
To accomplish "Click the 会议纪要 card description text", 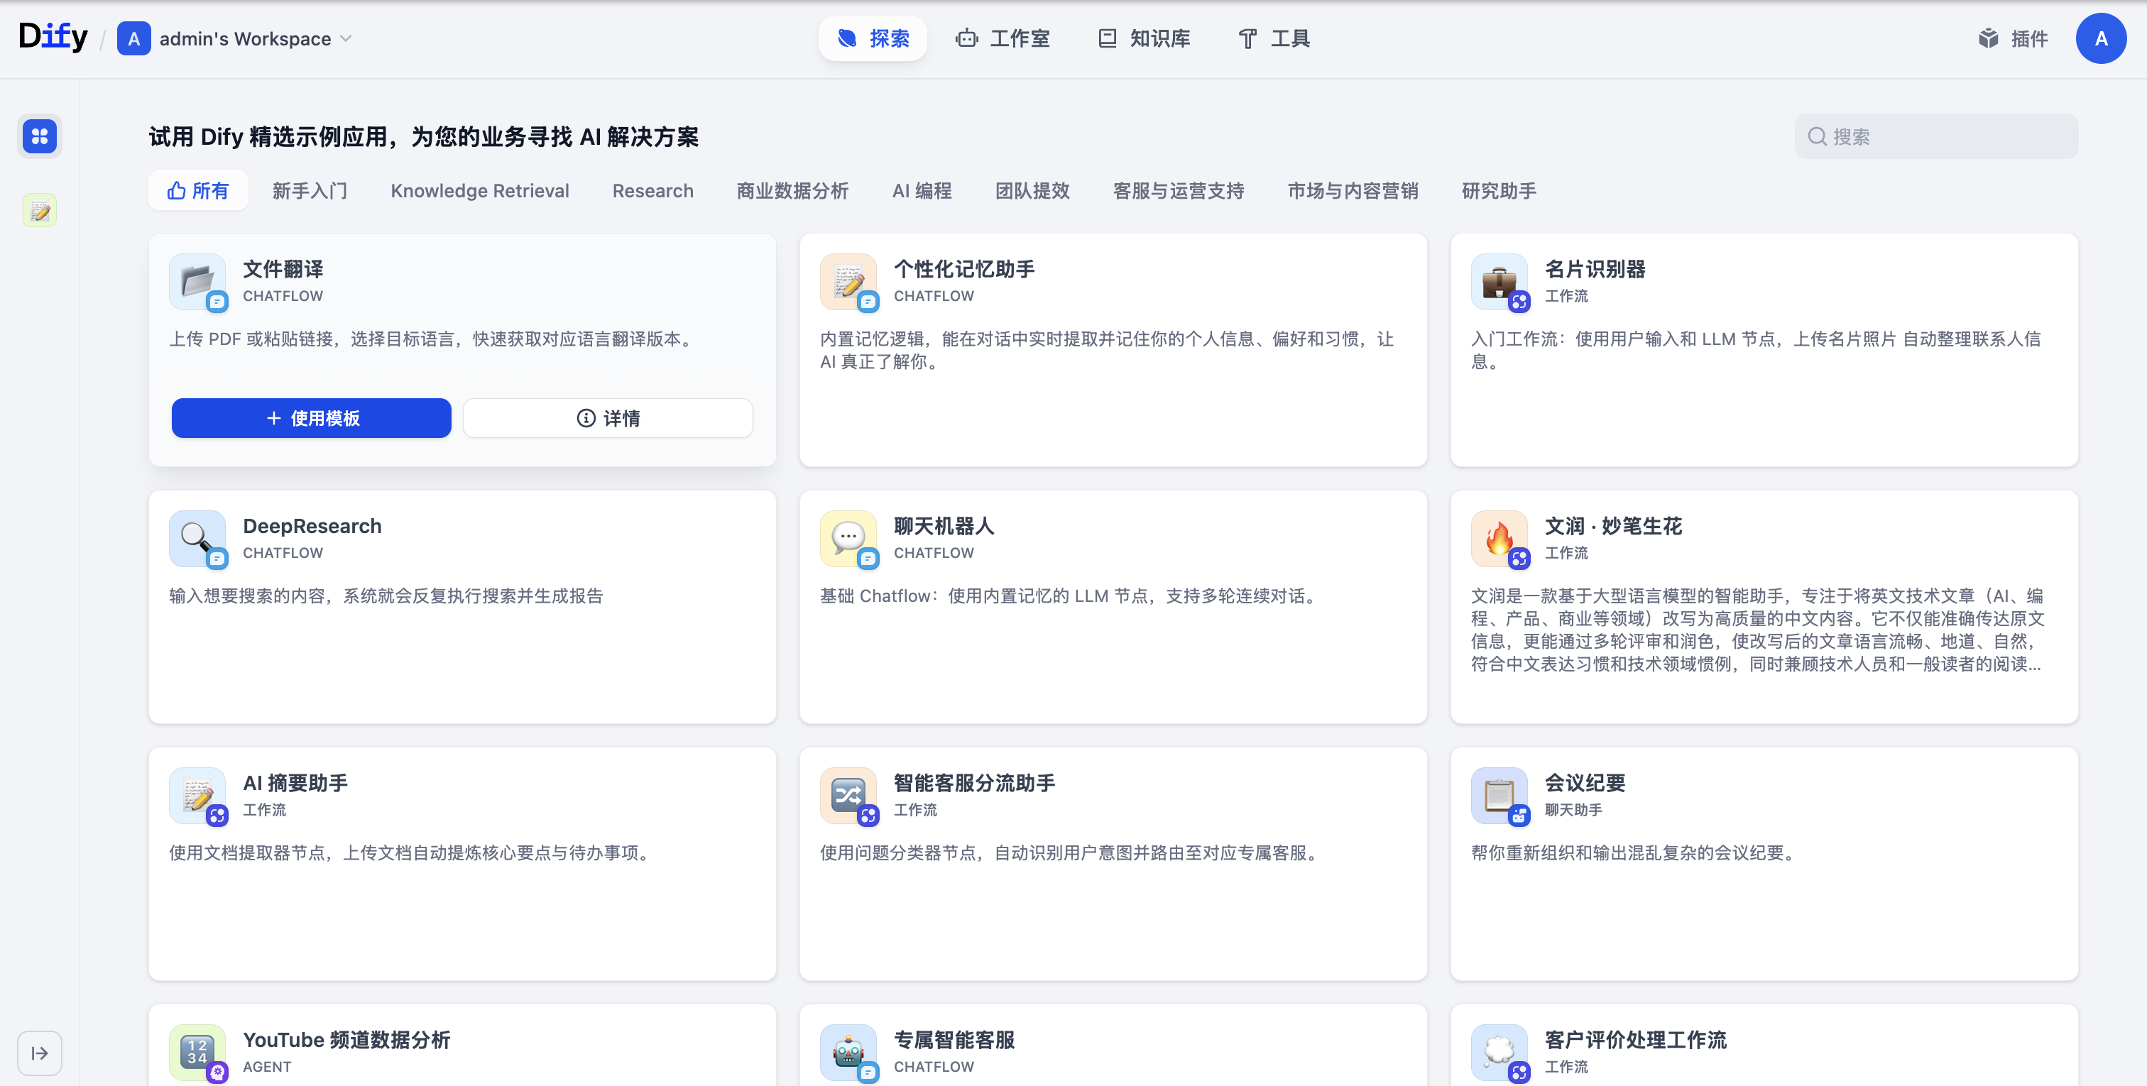I will (1635, 852).
